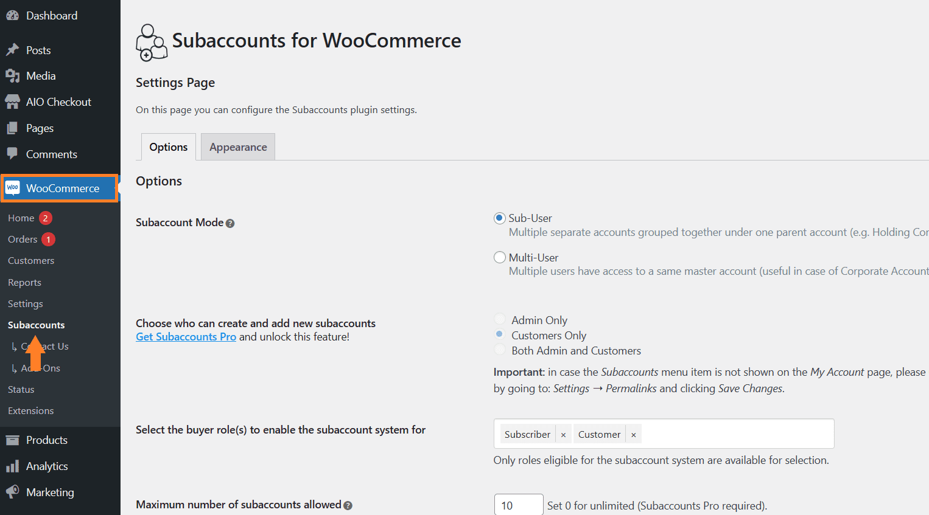Click the Multi-User option label
929x515 pixels.
(533, 258)
